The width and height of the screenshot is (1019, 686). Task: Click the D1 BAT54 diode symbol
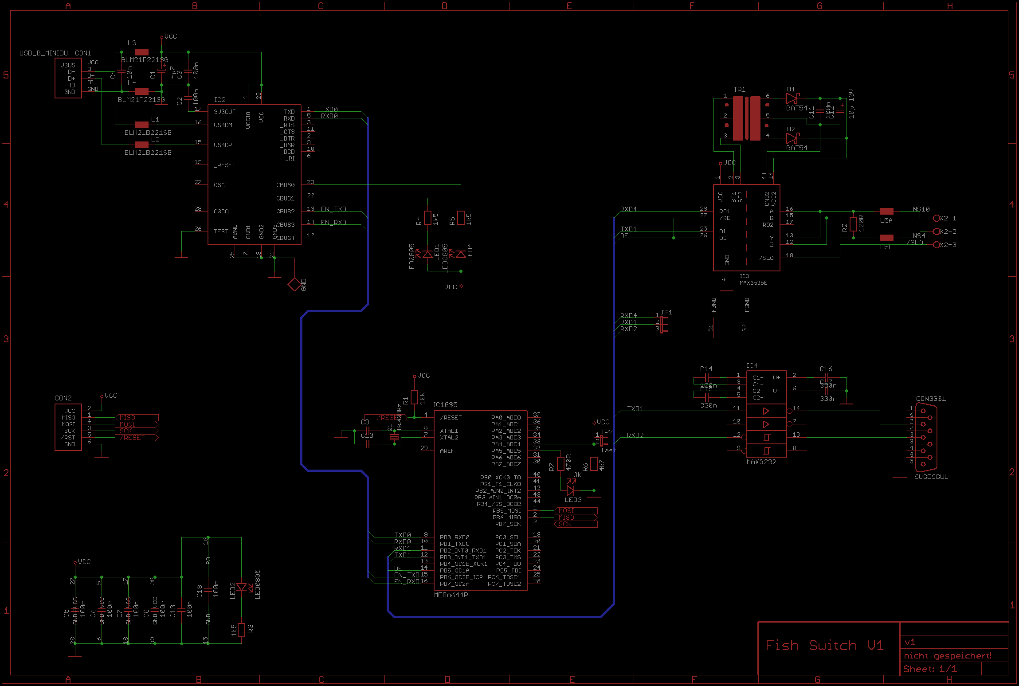click(x=792, y=98)
